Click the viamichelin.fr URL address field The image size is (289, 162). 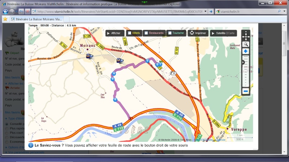coord(120,12)
